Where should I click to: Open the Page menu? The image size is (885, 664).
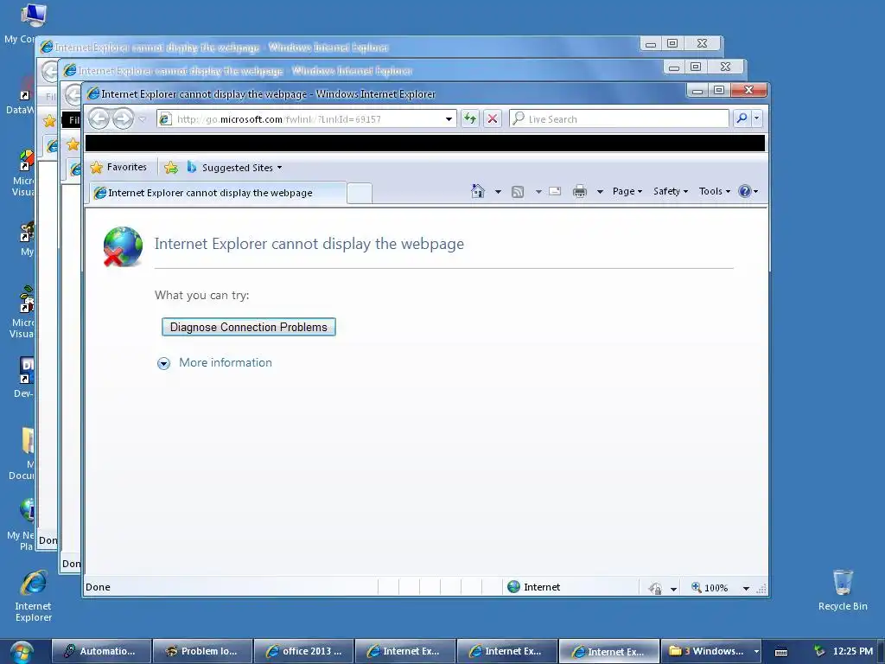(x=627, y=191)
